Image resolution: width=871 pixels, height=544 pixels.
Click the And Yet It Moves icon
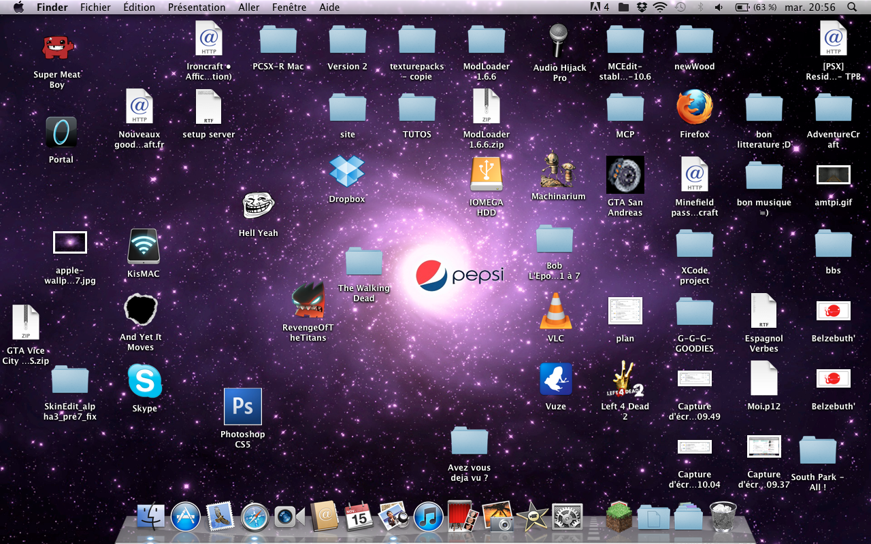[141, 310]
